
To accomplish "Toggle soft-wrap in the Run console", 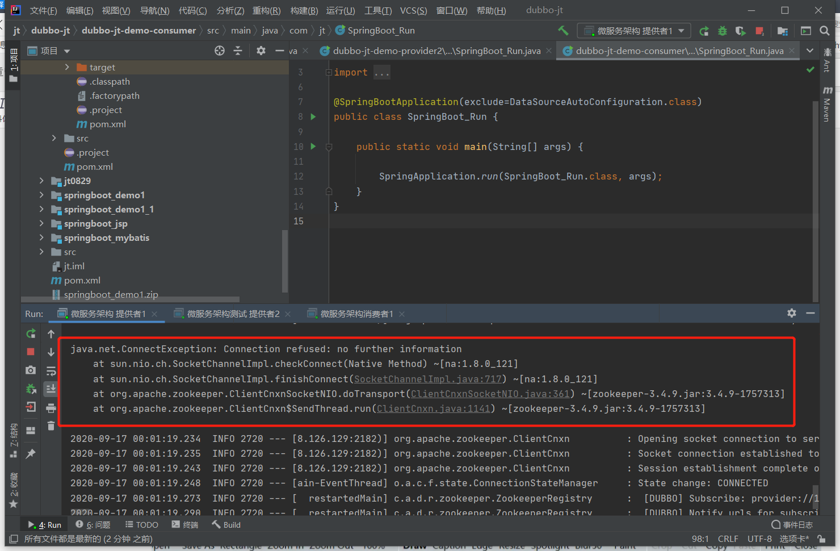I will coord(51,371).
